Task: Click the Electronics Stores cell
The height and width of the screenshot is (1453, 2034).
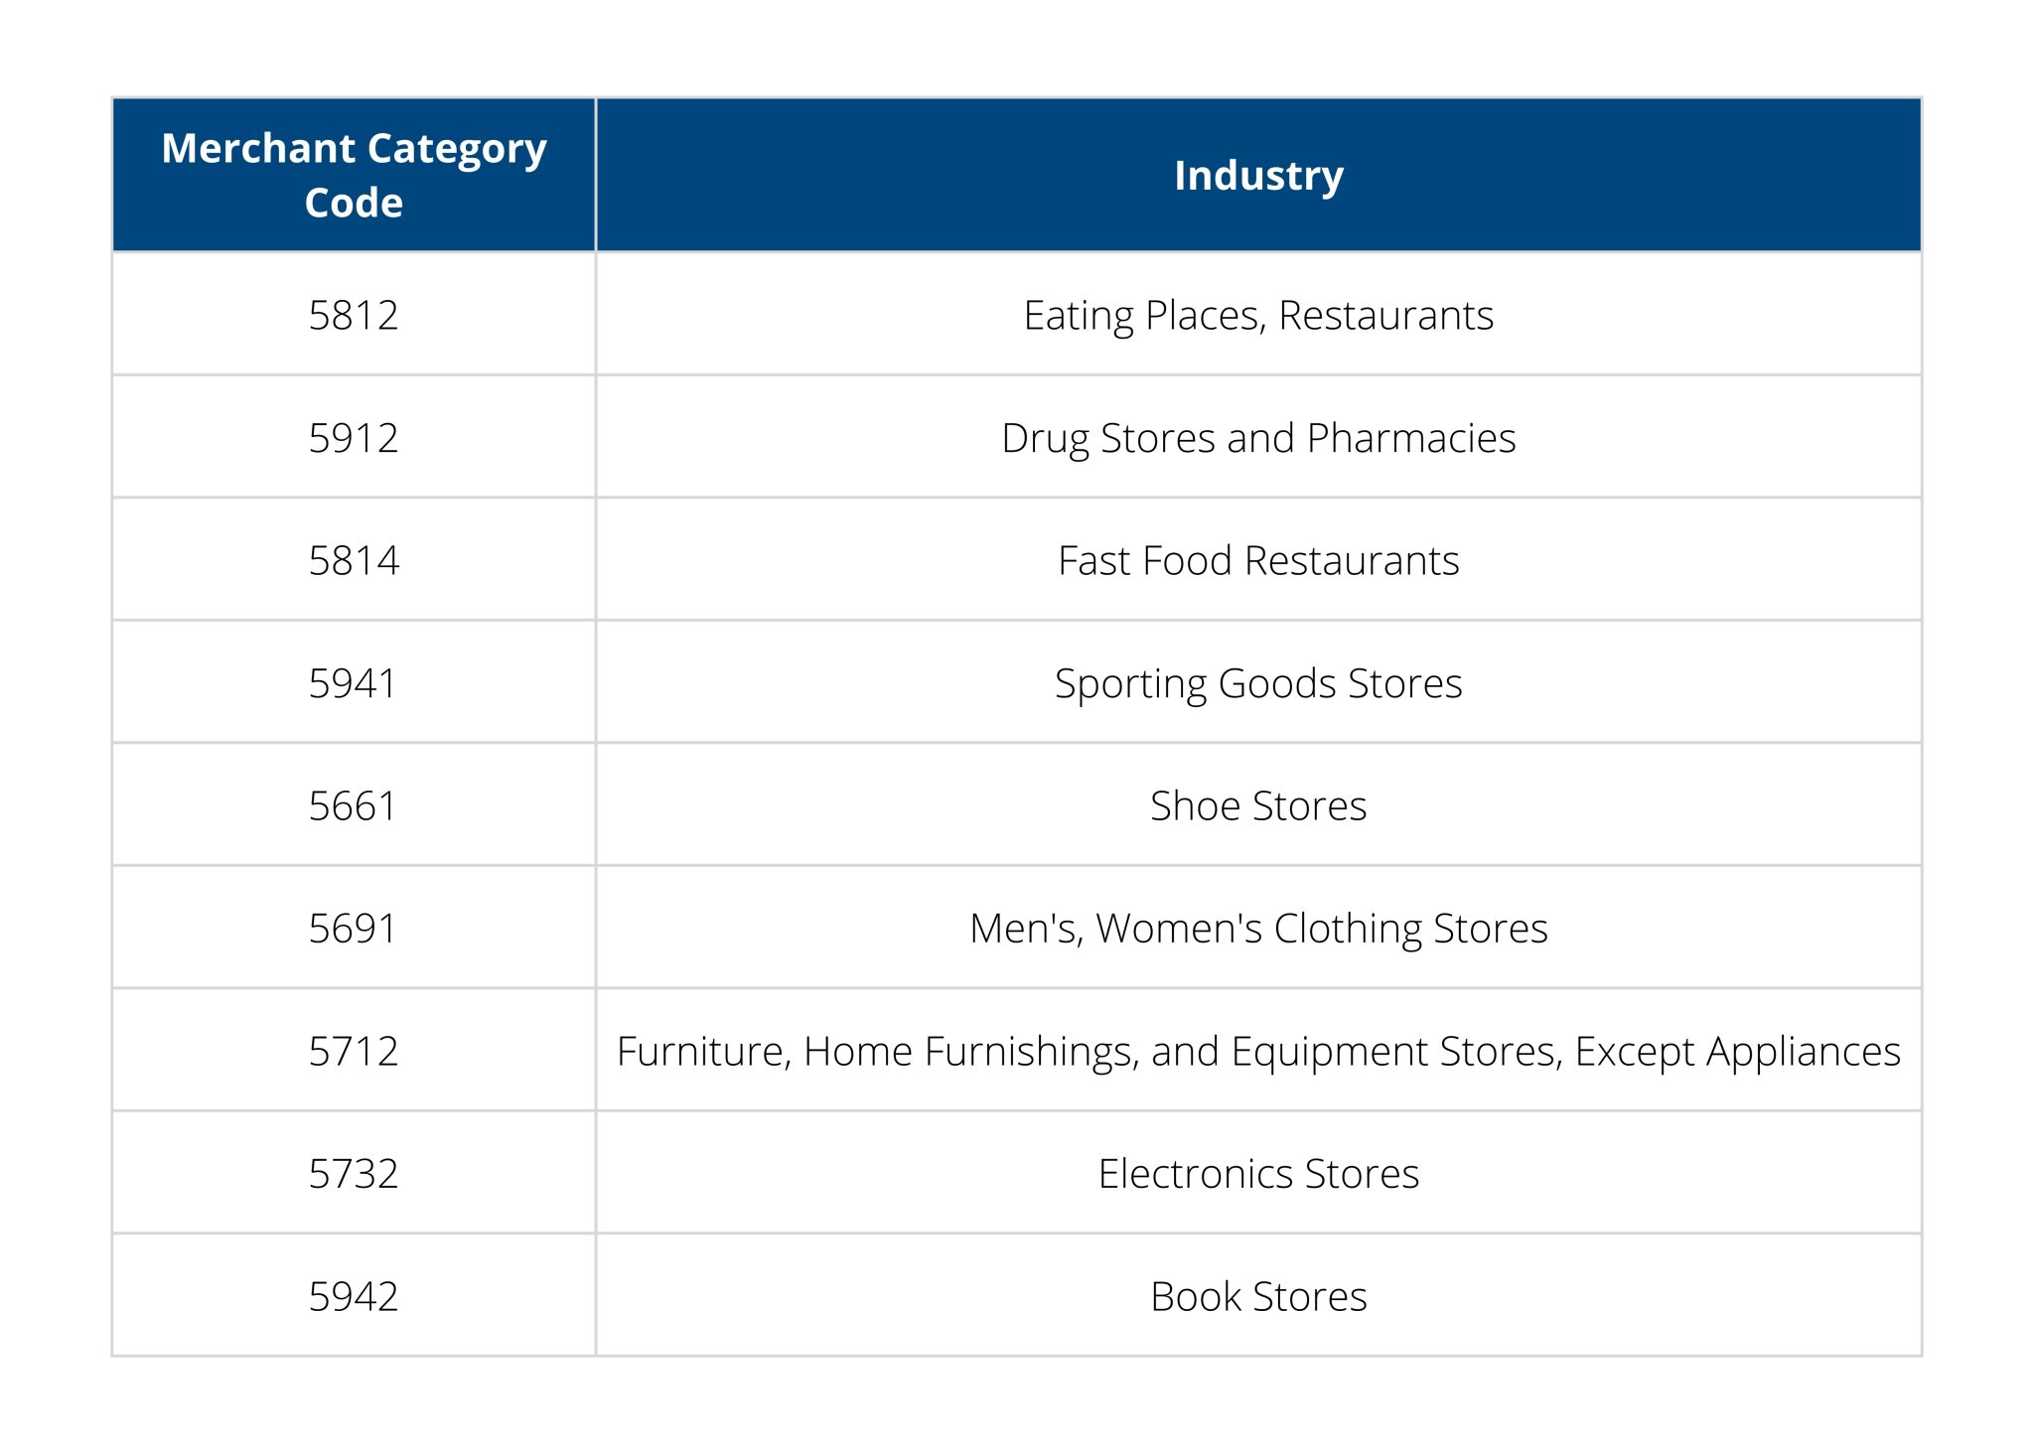Action: 1258,1174
